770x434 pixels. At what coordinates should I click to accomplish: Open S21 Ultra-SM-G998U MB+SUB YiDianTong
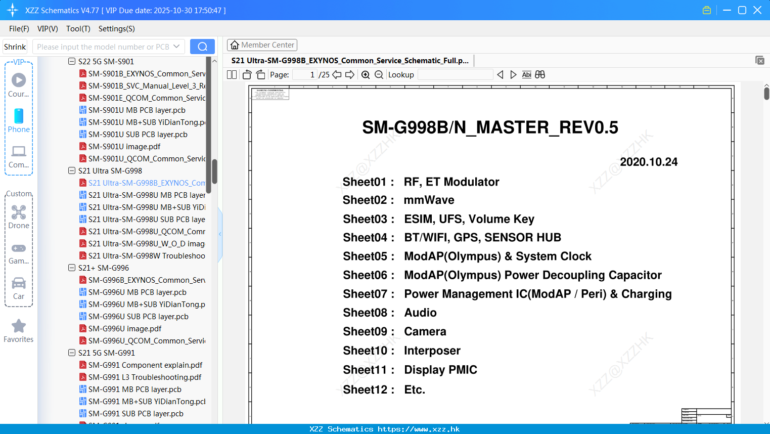pos(143,207)
